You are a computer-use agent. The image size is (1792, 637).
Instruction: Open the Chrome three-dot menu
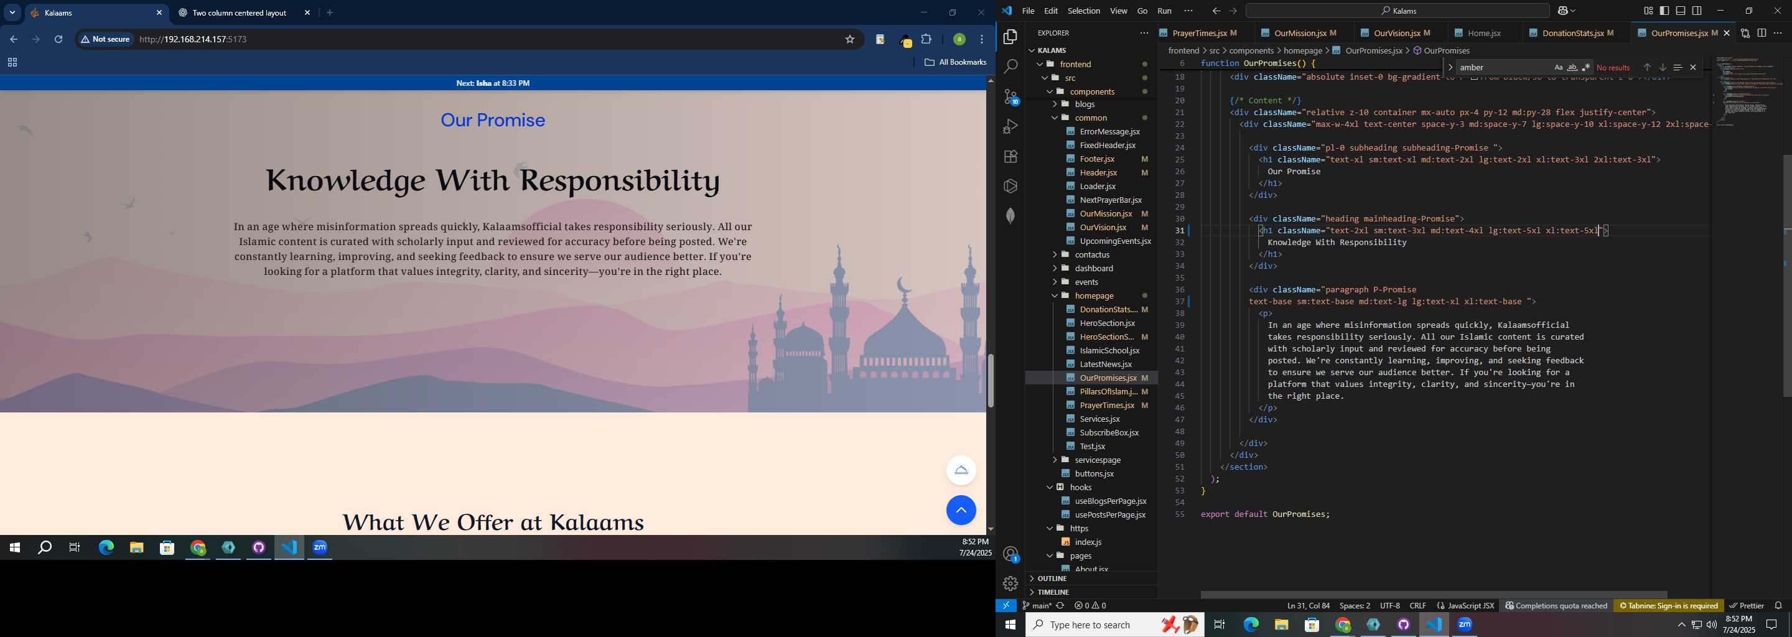tap(982, 40)
